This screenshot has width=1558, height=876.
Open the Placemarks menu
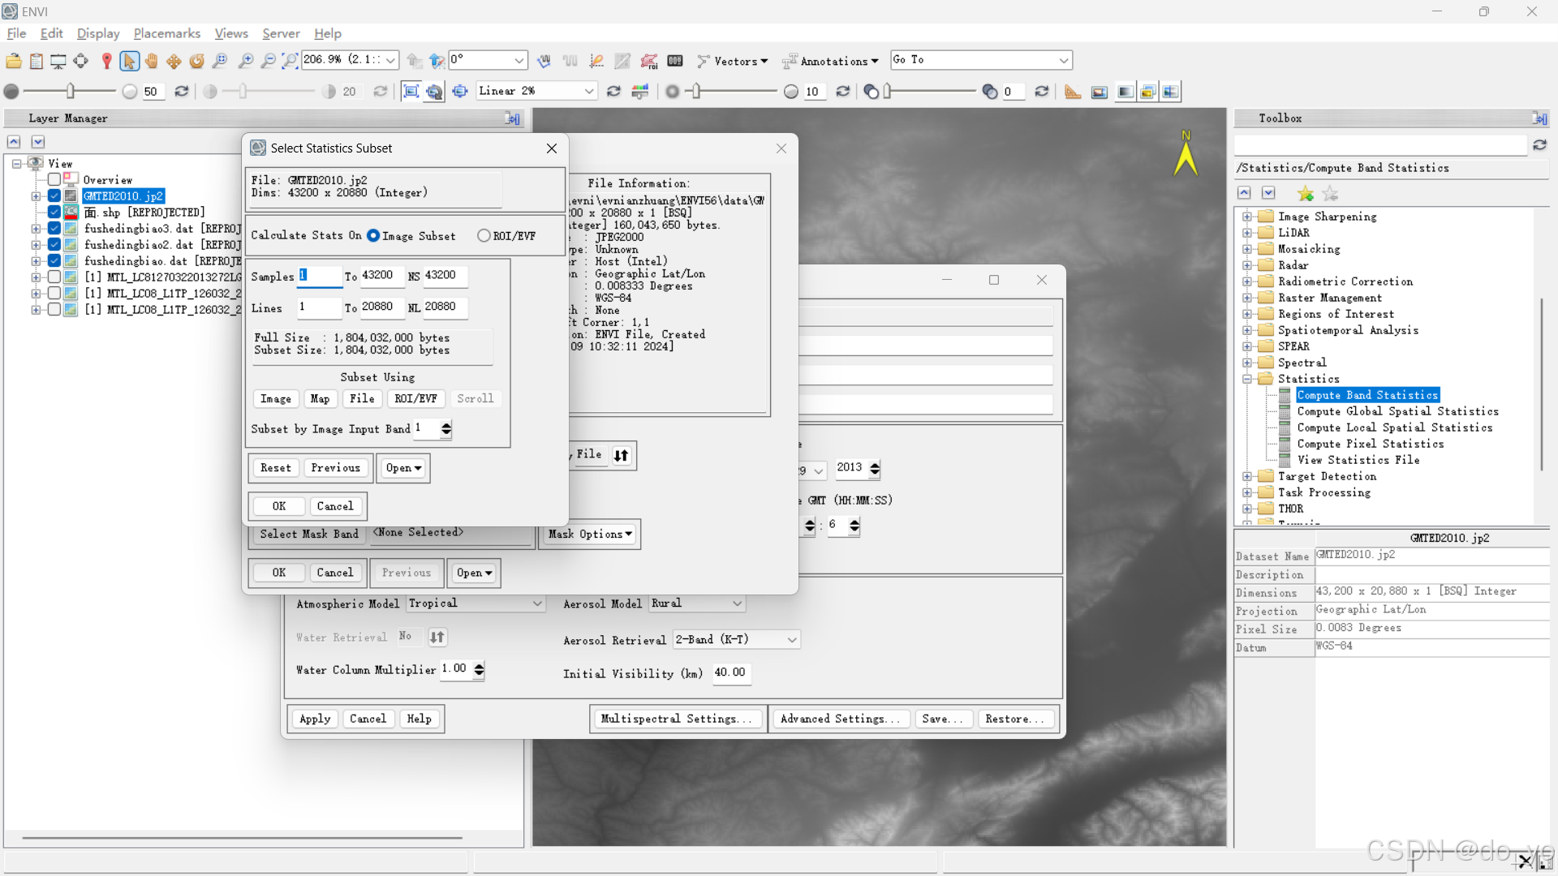pos(166,33)
